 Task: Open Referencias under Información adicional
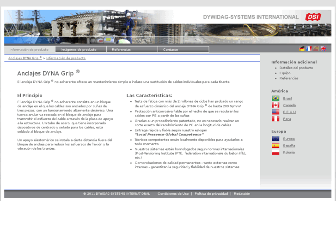coord(289,78)
